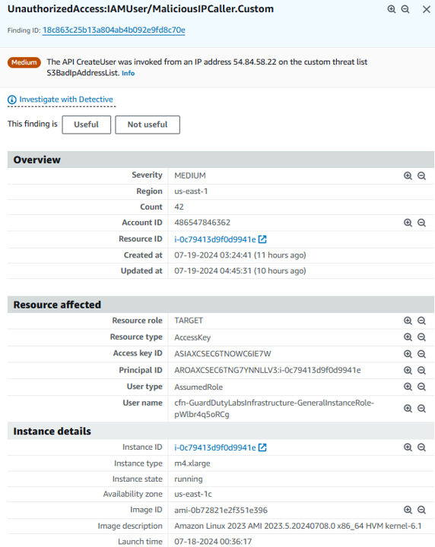Include filter icon for User name row
435x547 pixels.
tap(408, 409)
